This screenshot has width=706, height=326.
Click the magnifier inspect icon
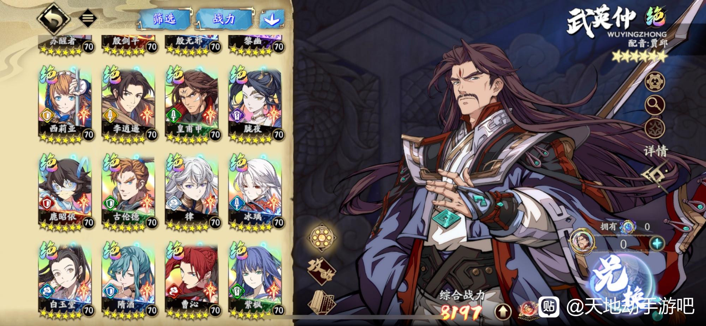click(x=655, y=105)
